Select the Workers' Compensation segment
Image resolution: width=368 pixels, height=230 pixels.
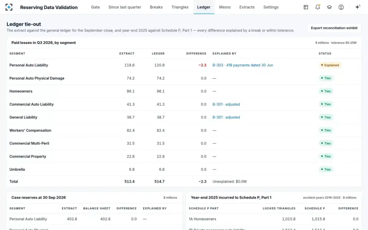click(30, 130)
